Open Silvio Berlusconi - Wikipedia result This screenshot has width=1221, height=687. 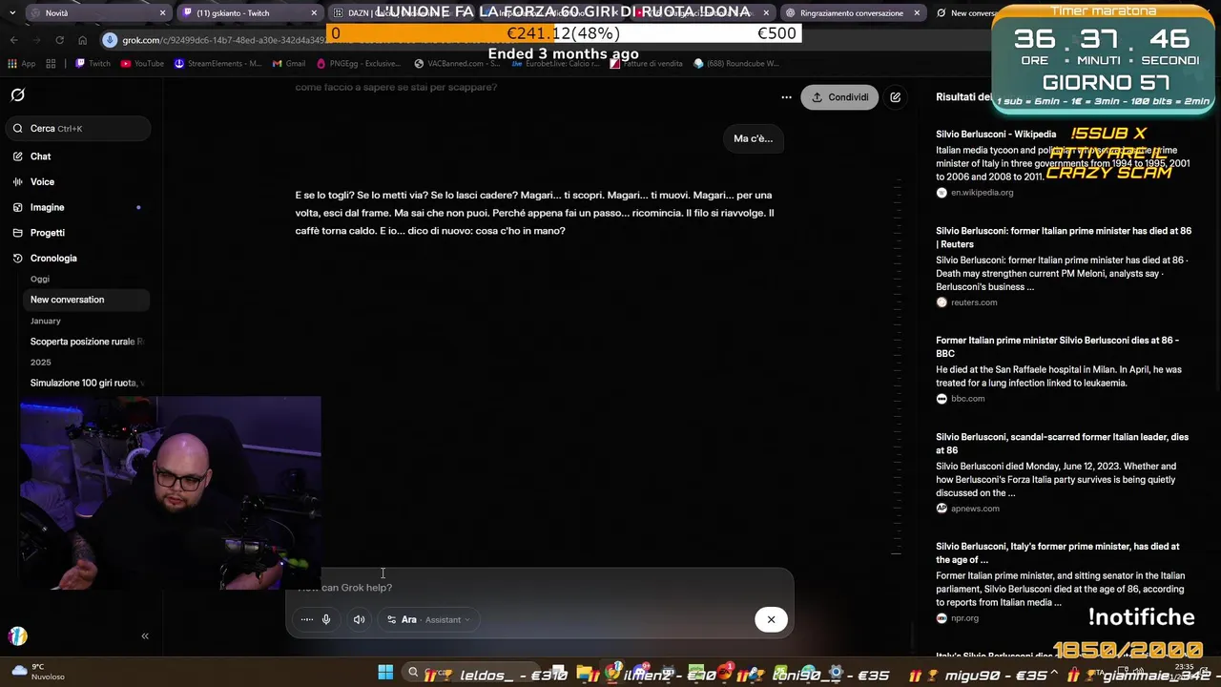pyautogui.click(x=996, y=135)
